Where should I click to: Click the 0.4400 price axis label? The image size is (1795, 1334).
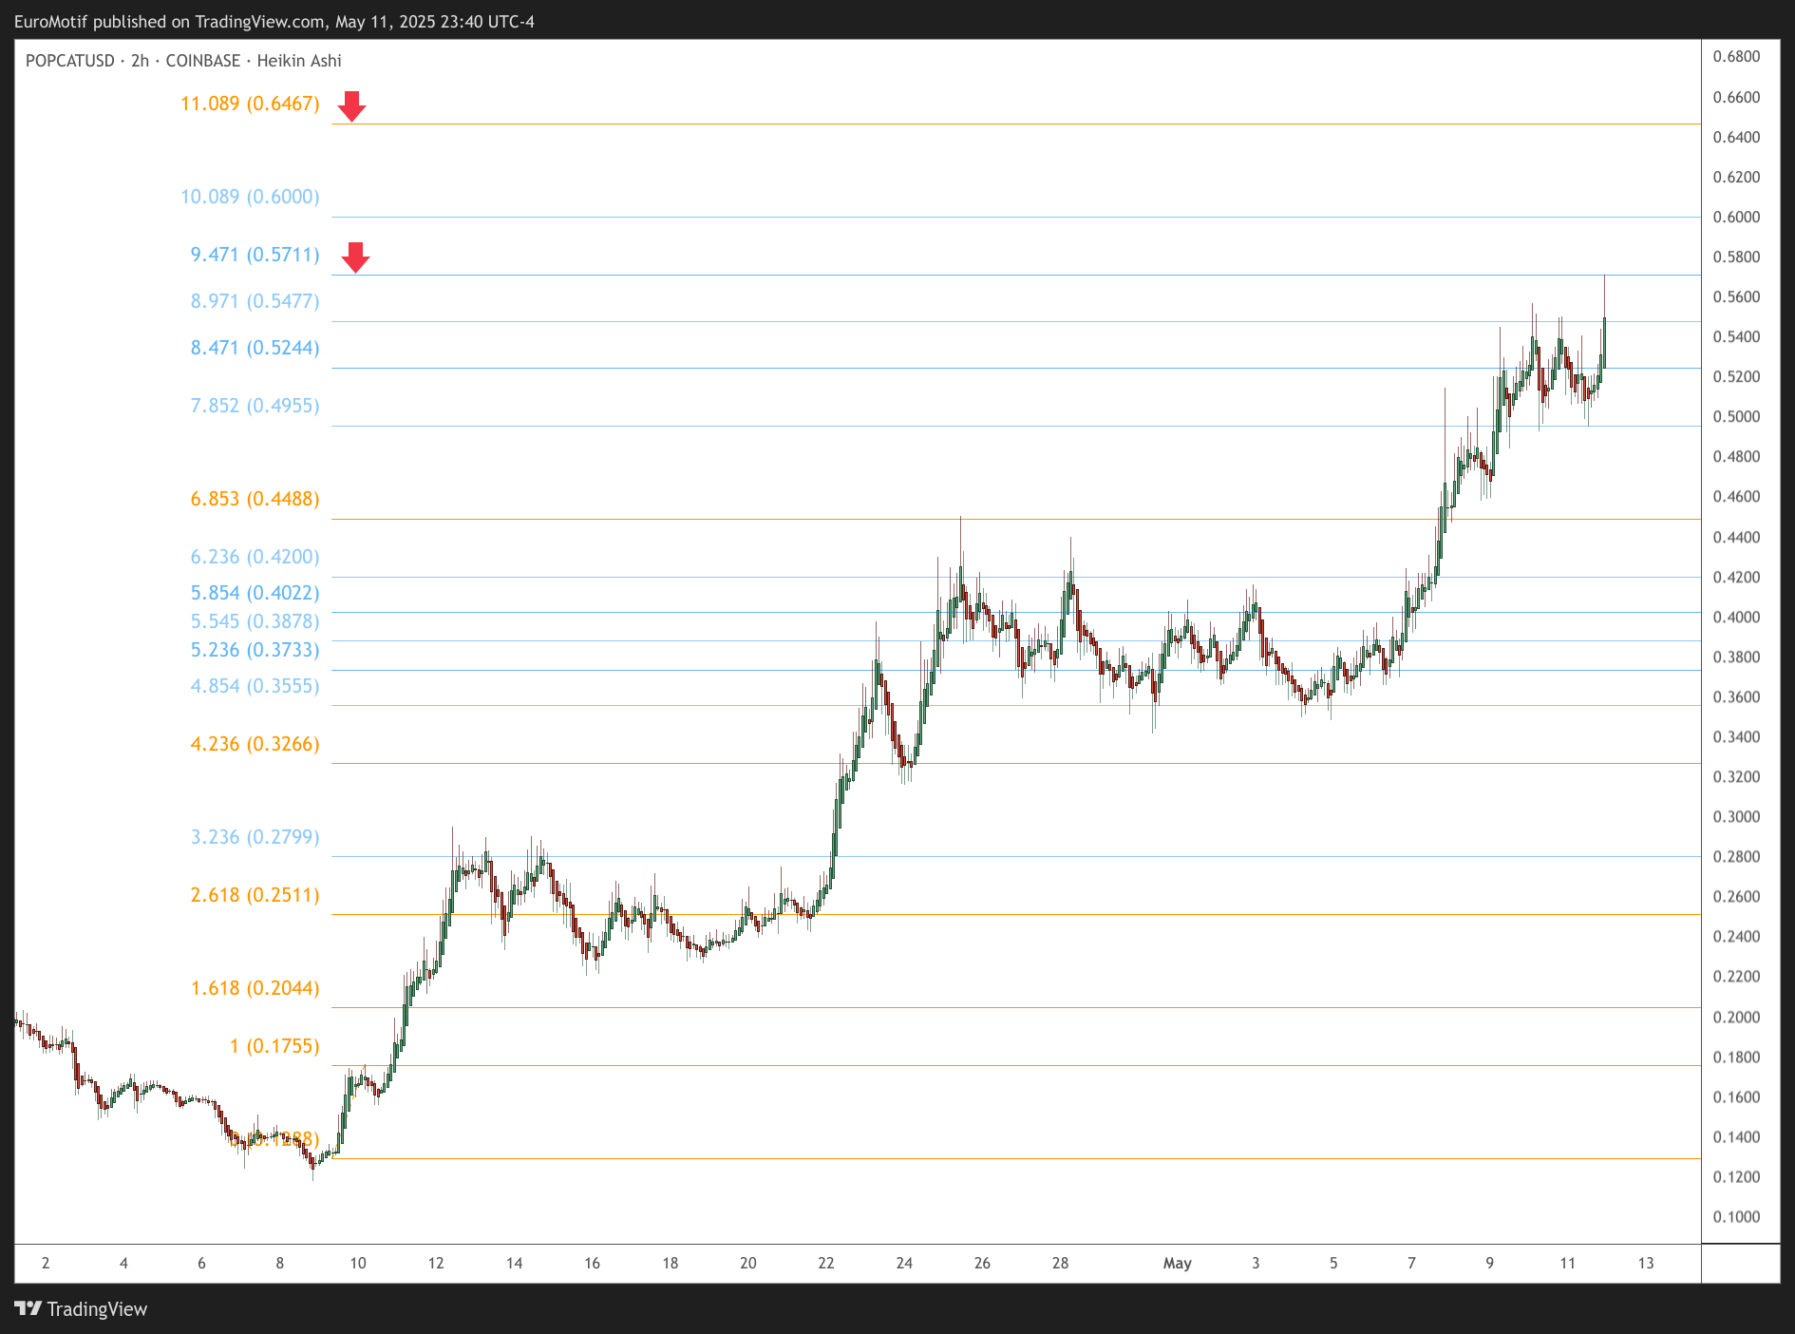coord(1736,537)
